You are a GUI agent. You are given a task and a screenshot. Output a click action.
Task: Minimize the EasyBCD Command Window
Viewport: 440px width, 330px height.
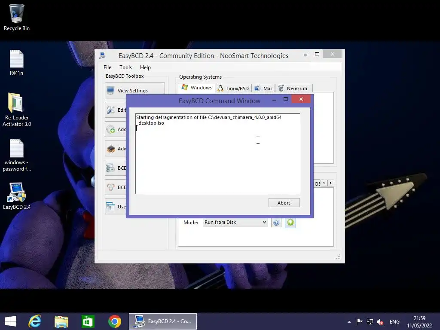274,100
